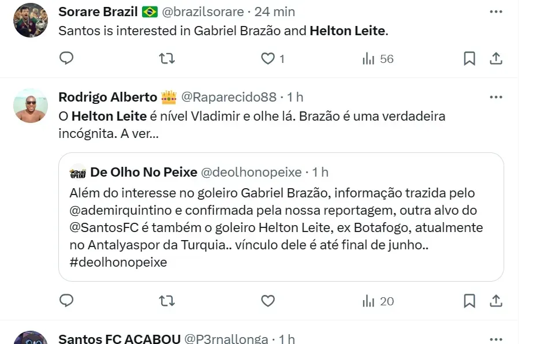Bookmark Rodrigo Alberto's tweet
Screen dimensions: 533x344
[x=469, y=301]
